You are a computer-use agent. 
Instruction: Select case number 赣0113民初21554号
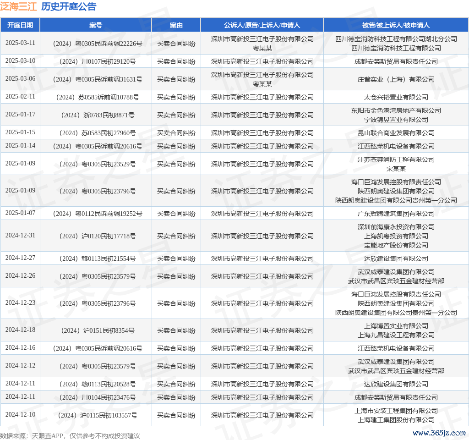click(98, 258)
